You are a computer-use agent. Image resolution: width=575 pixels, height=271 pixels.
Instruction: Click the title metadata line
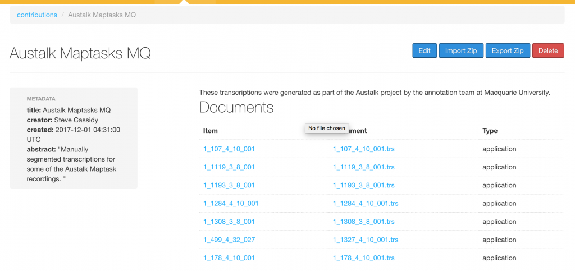pos(69,110)
